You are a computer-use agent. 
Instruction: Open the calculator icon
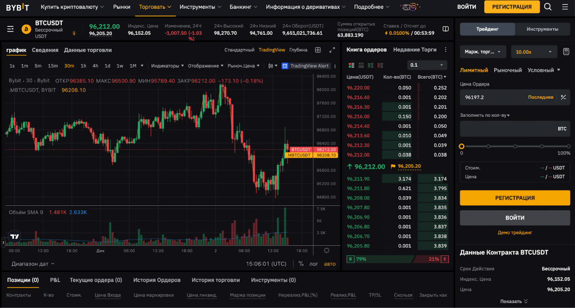coord(566,52)
